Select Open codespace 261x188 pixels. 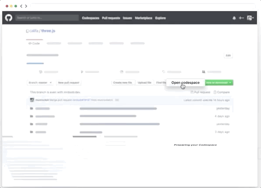(185, 83)
